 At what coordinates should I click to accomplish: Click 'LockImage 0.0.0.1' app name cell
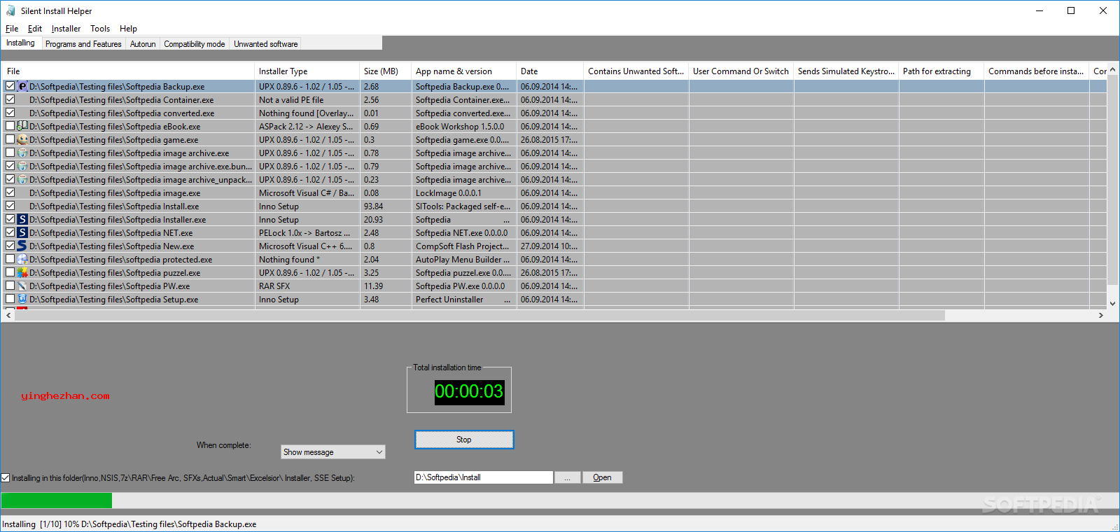(464, 193)
